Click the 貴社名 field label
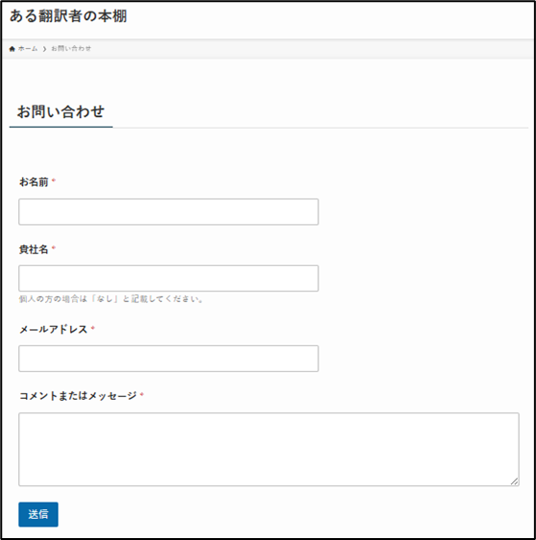 [34, 249]
